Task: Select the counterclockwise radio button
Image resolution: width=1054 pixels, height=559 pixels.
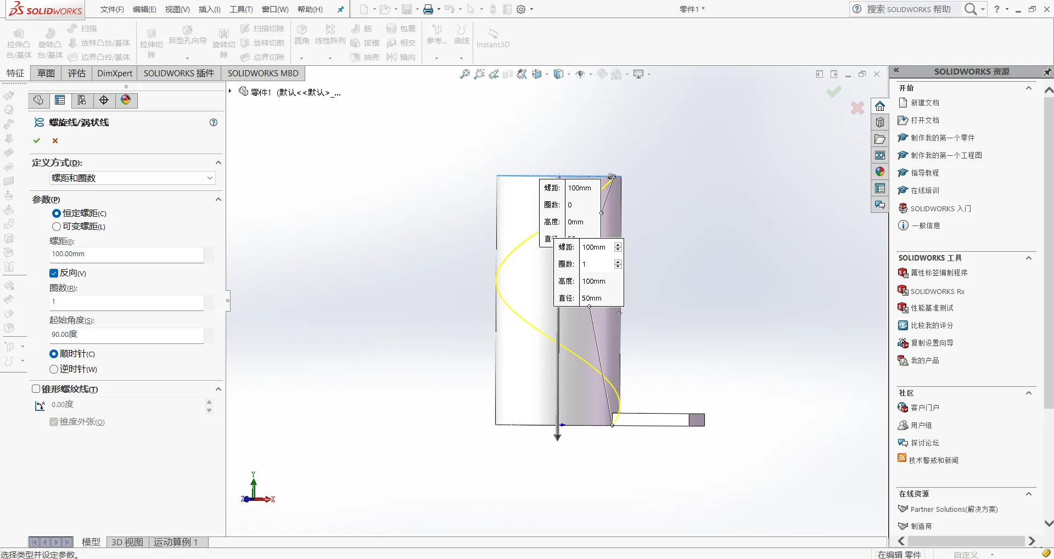Action: [x=54, y=369]
